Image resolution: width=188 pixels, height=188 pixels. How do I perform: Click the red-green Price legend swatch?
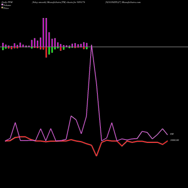2,8
